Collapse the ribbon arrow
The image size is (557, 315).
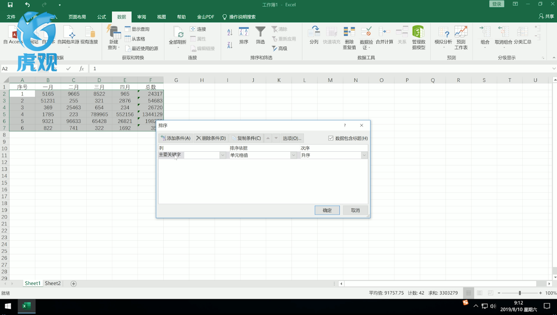click(x=554, y=58)
